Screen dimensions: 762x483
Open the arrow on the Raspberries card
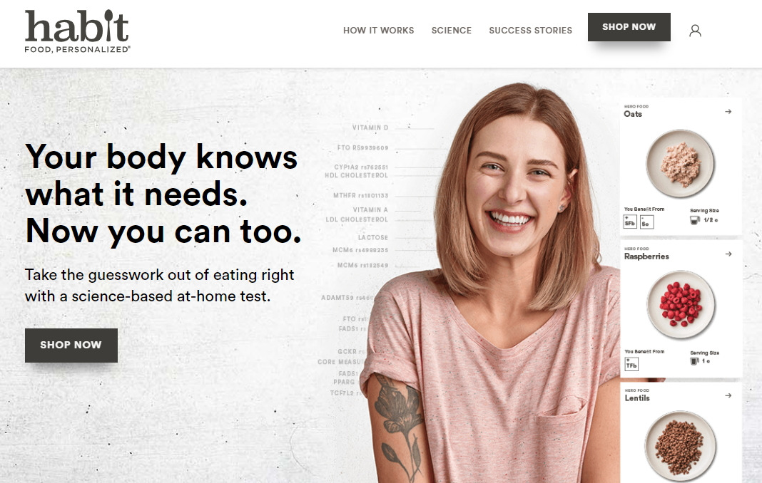tap(728, 254)
